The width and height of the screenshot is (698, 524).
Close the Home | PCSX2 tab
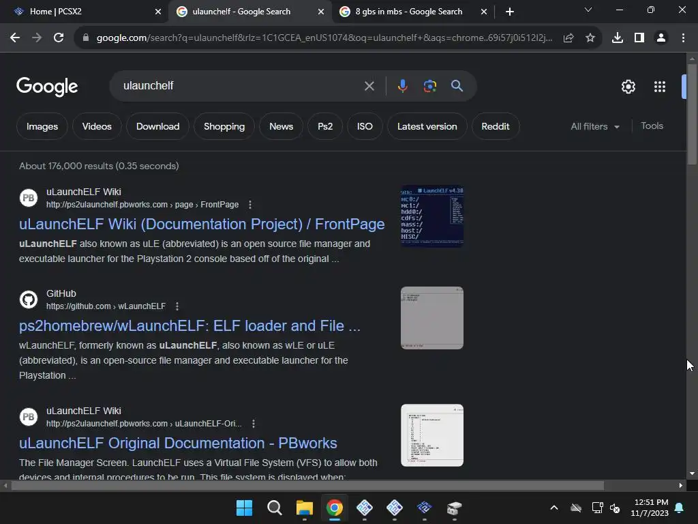click(158, 12)
